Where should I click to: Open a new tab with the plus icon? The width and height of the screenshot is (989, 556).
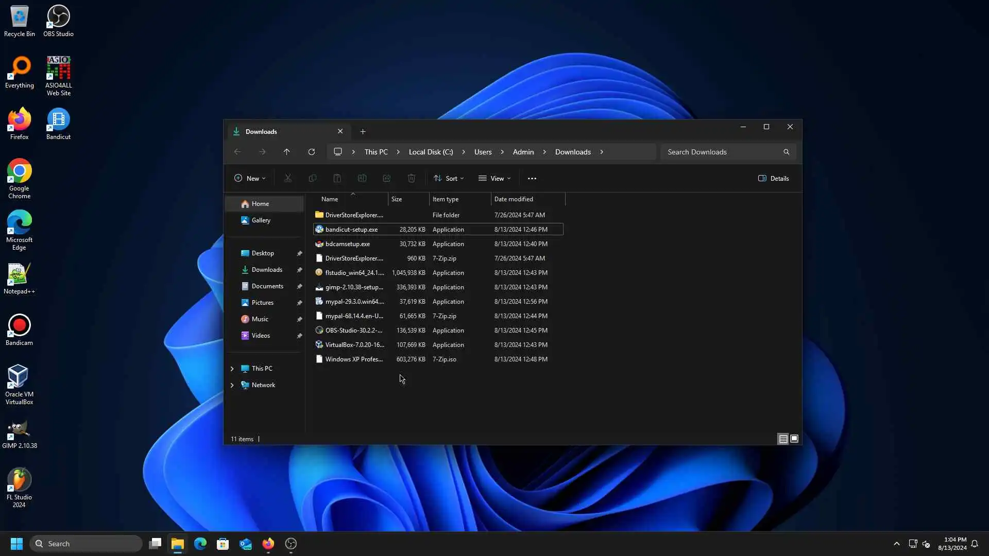pyautogui.click(x=363, y=132)
